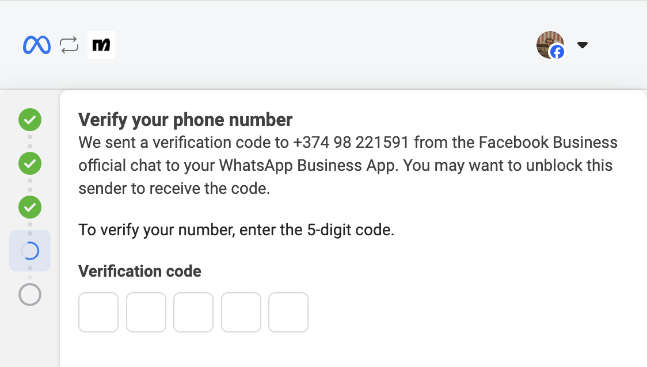
Task: Focus the fourth verification code digit box
Action: (x=241, y=312)
